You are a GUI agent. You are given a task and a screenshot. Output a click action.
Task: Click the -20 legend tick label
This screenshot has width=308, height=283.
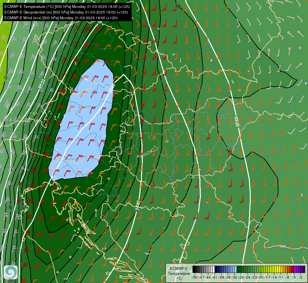[261, 277]
